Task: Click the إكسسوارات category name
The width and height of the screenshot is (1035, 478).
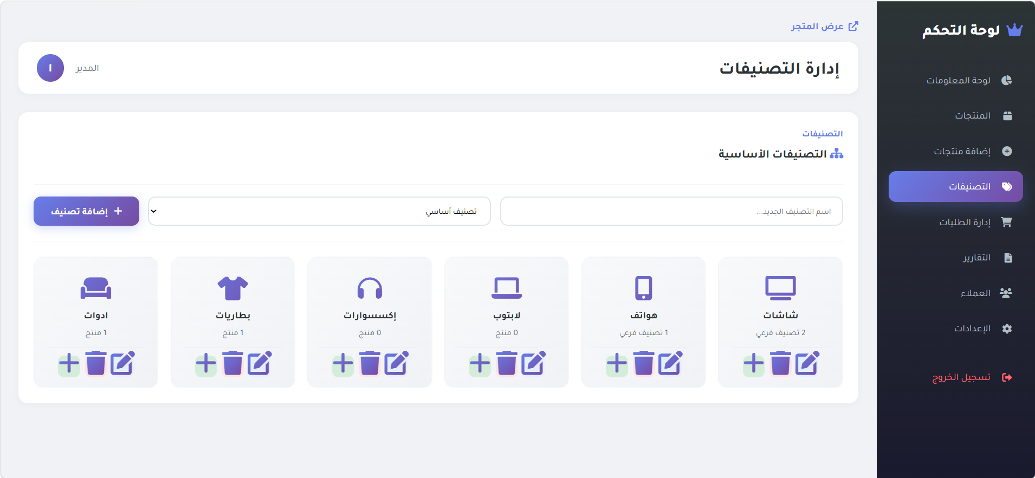Action: pyautogui.click(x=370, y=315)
